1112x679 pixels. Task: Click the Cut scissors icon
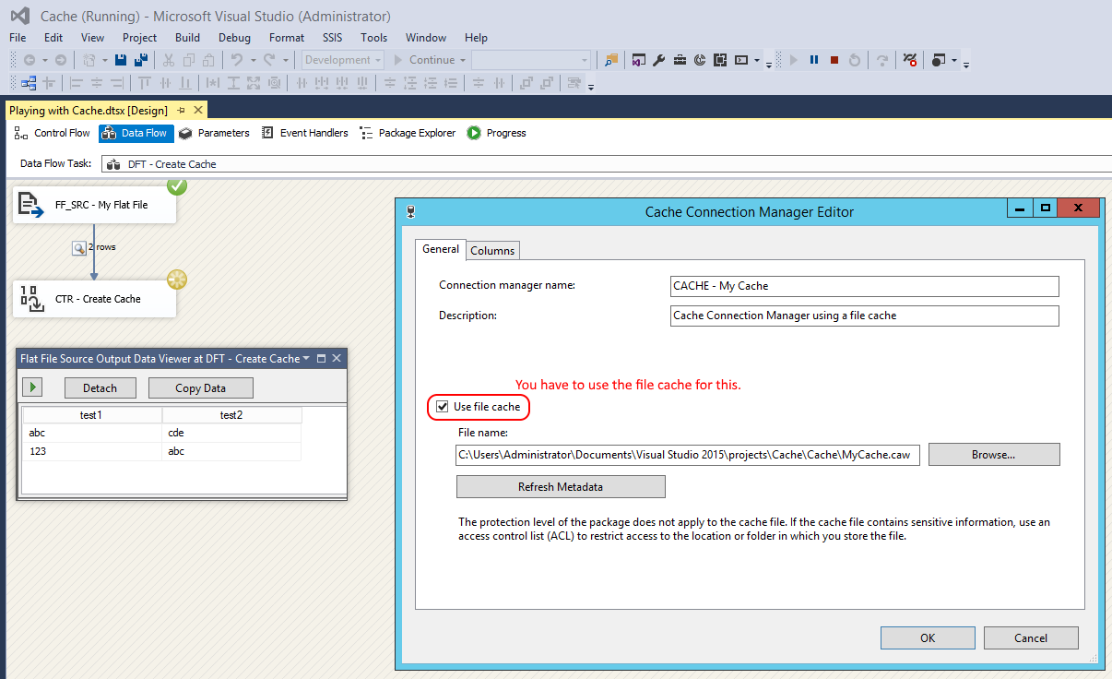(168, 60)
